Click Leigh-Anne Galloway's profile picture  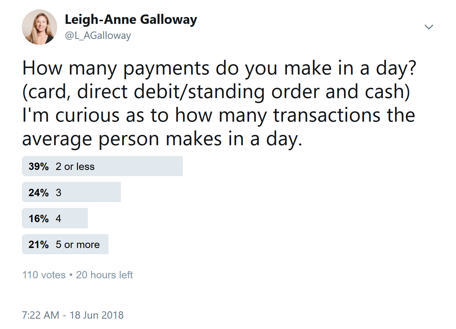point(40,28)
